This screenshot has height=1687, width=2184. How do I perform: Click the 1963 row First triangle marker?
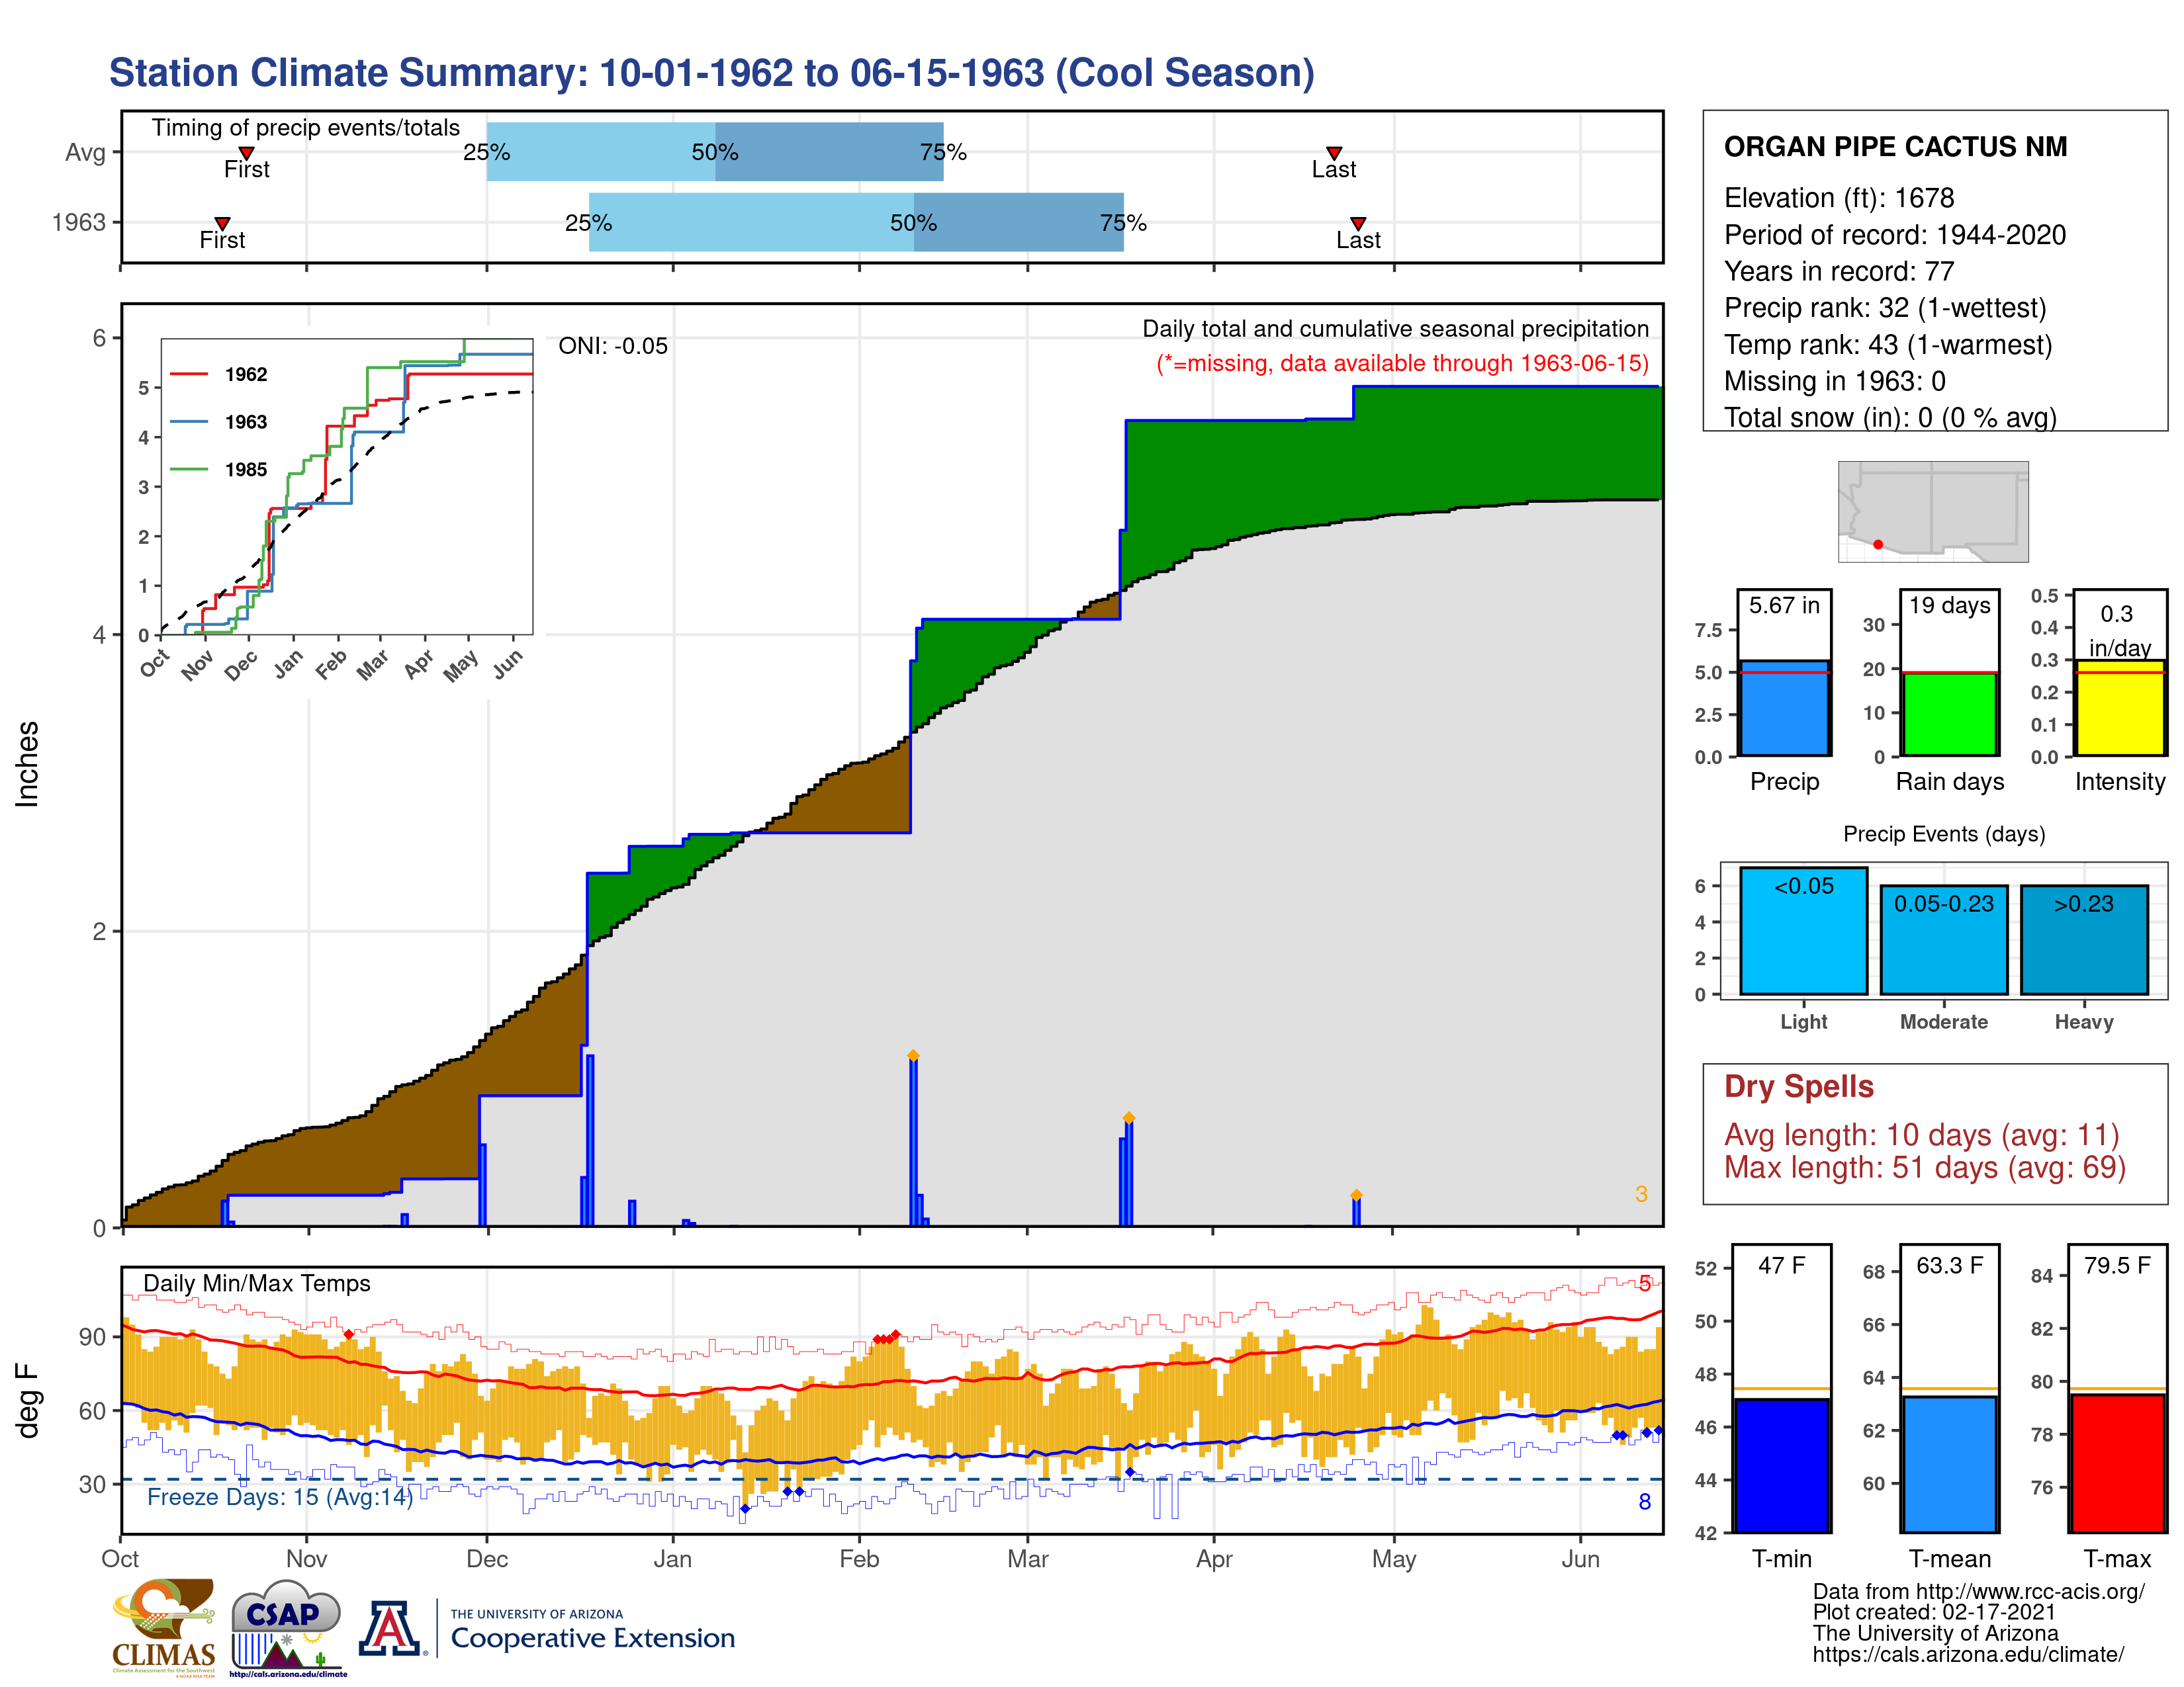[222, 224]
